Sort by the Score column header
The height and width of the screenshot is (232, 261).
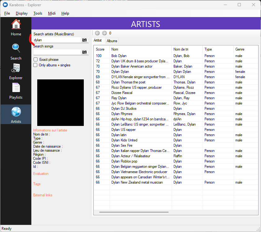click(x=100, y=49)
